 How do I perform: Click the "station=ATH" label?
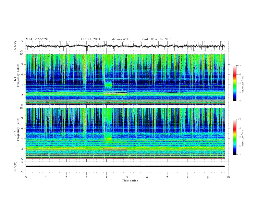click(x=120, y=39)
